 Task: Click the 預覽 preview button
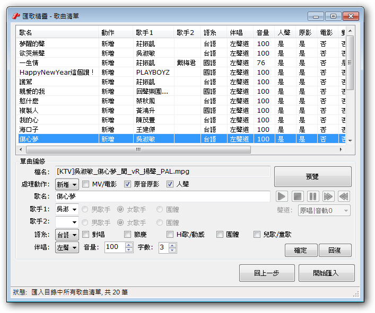(312, 177)
